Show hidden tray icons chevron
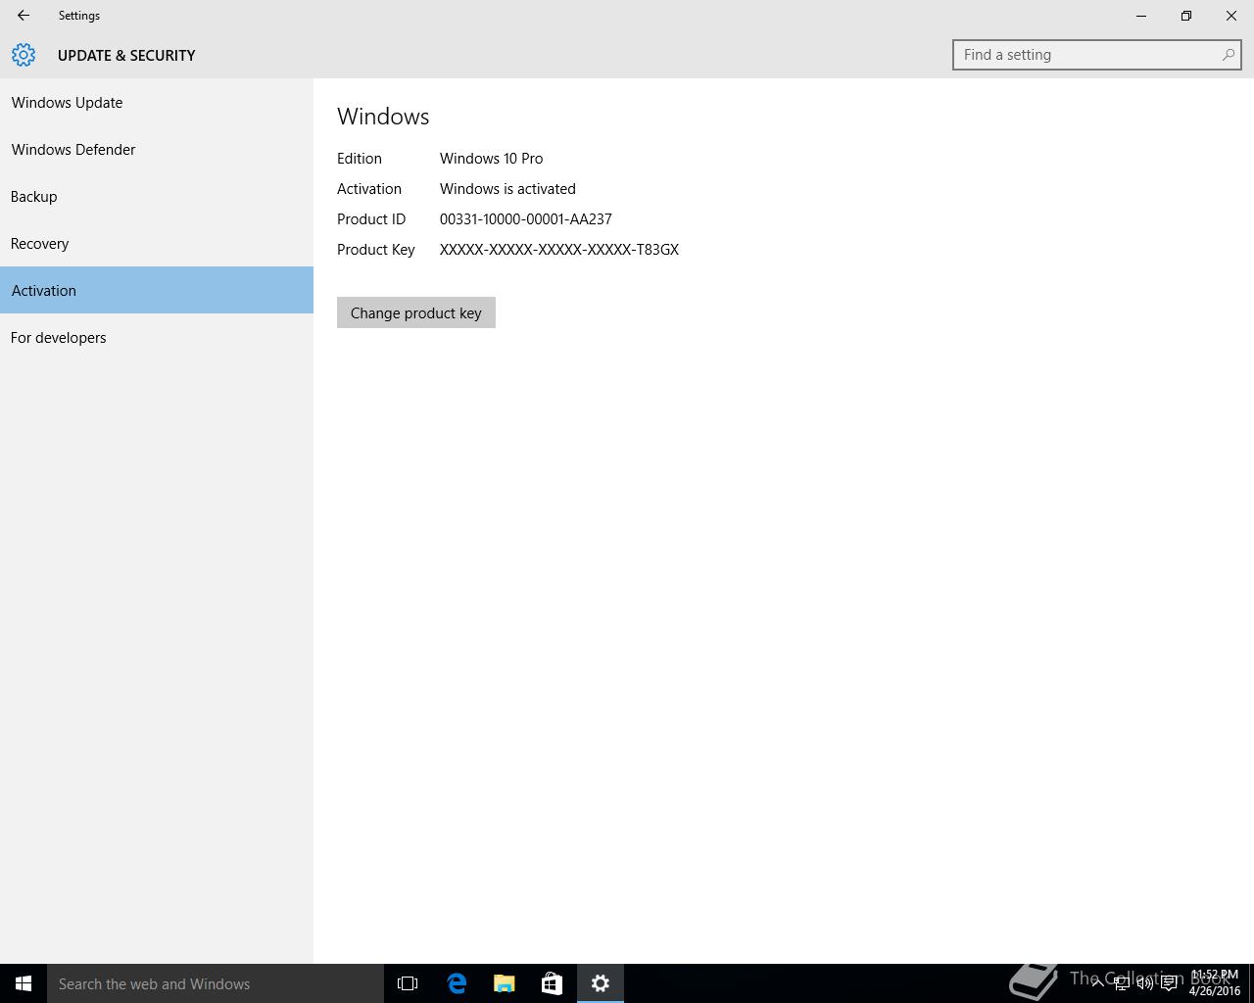This screenshot has width=1254, height=1003. point(1097,983)
